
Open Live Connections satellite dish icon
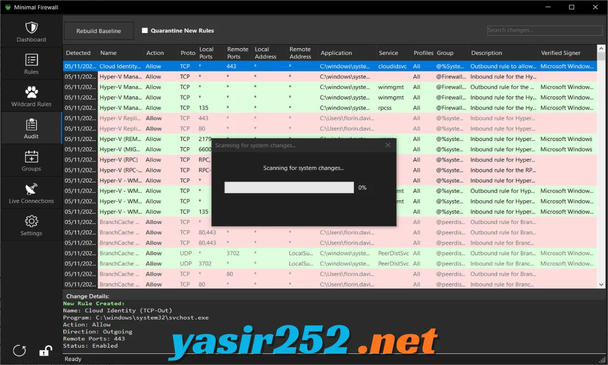click(31, 189)
